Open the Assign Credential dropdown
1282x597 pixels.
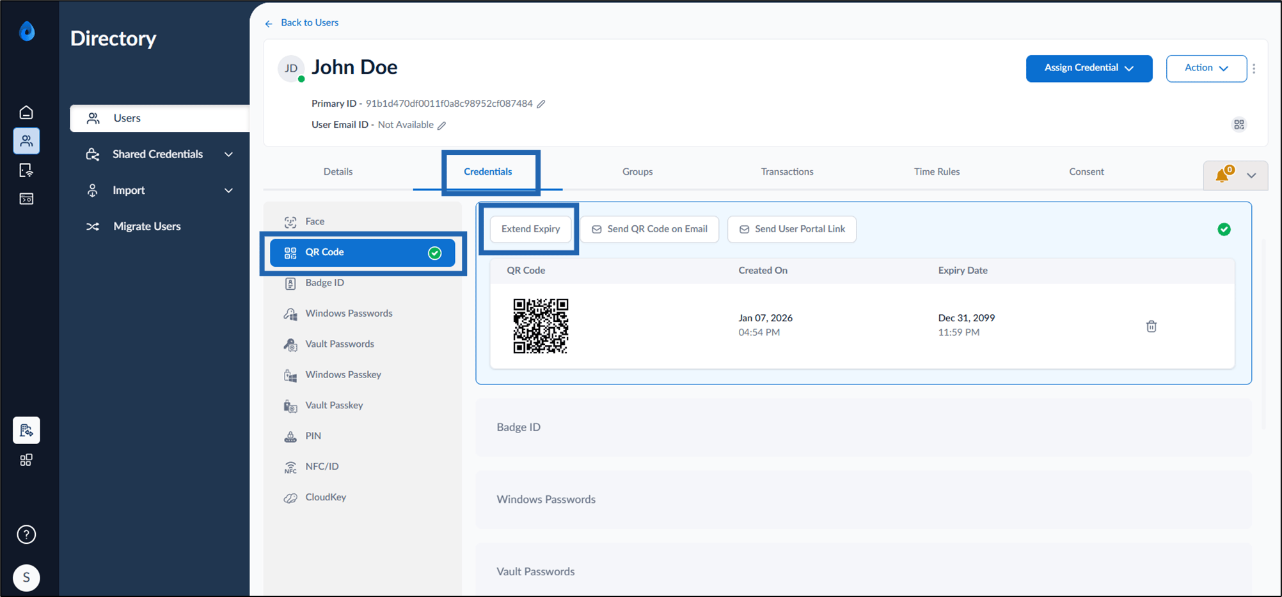coord(1089,68)
